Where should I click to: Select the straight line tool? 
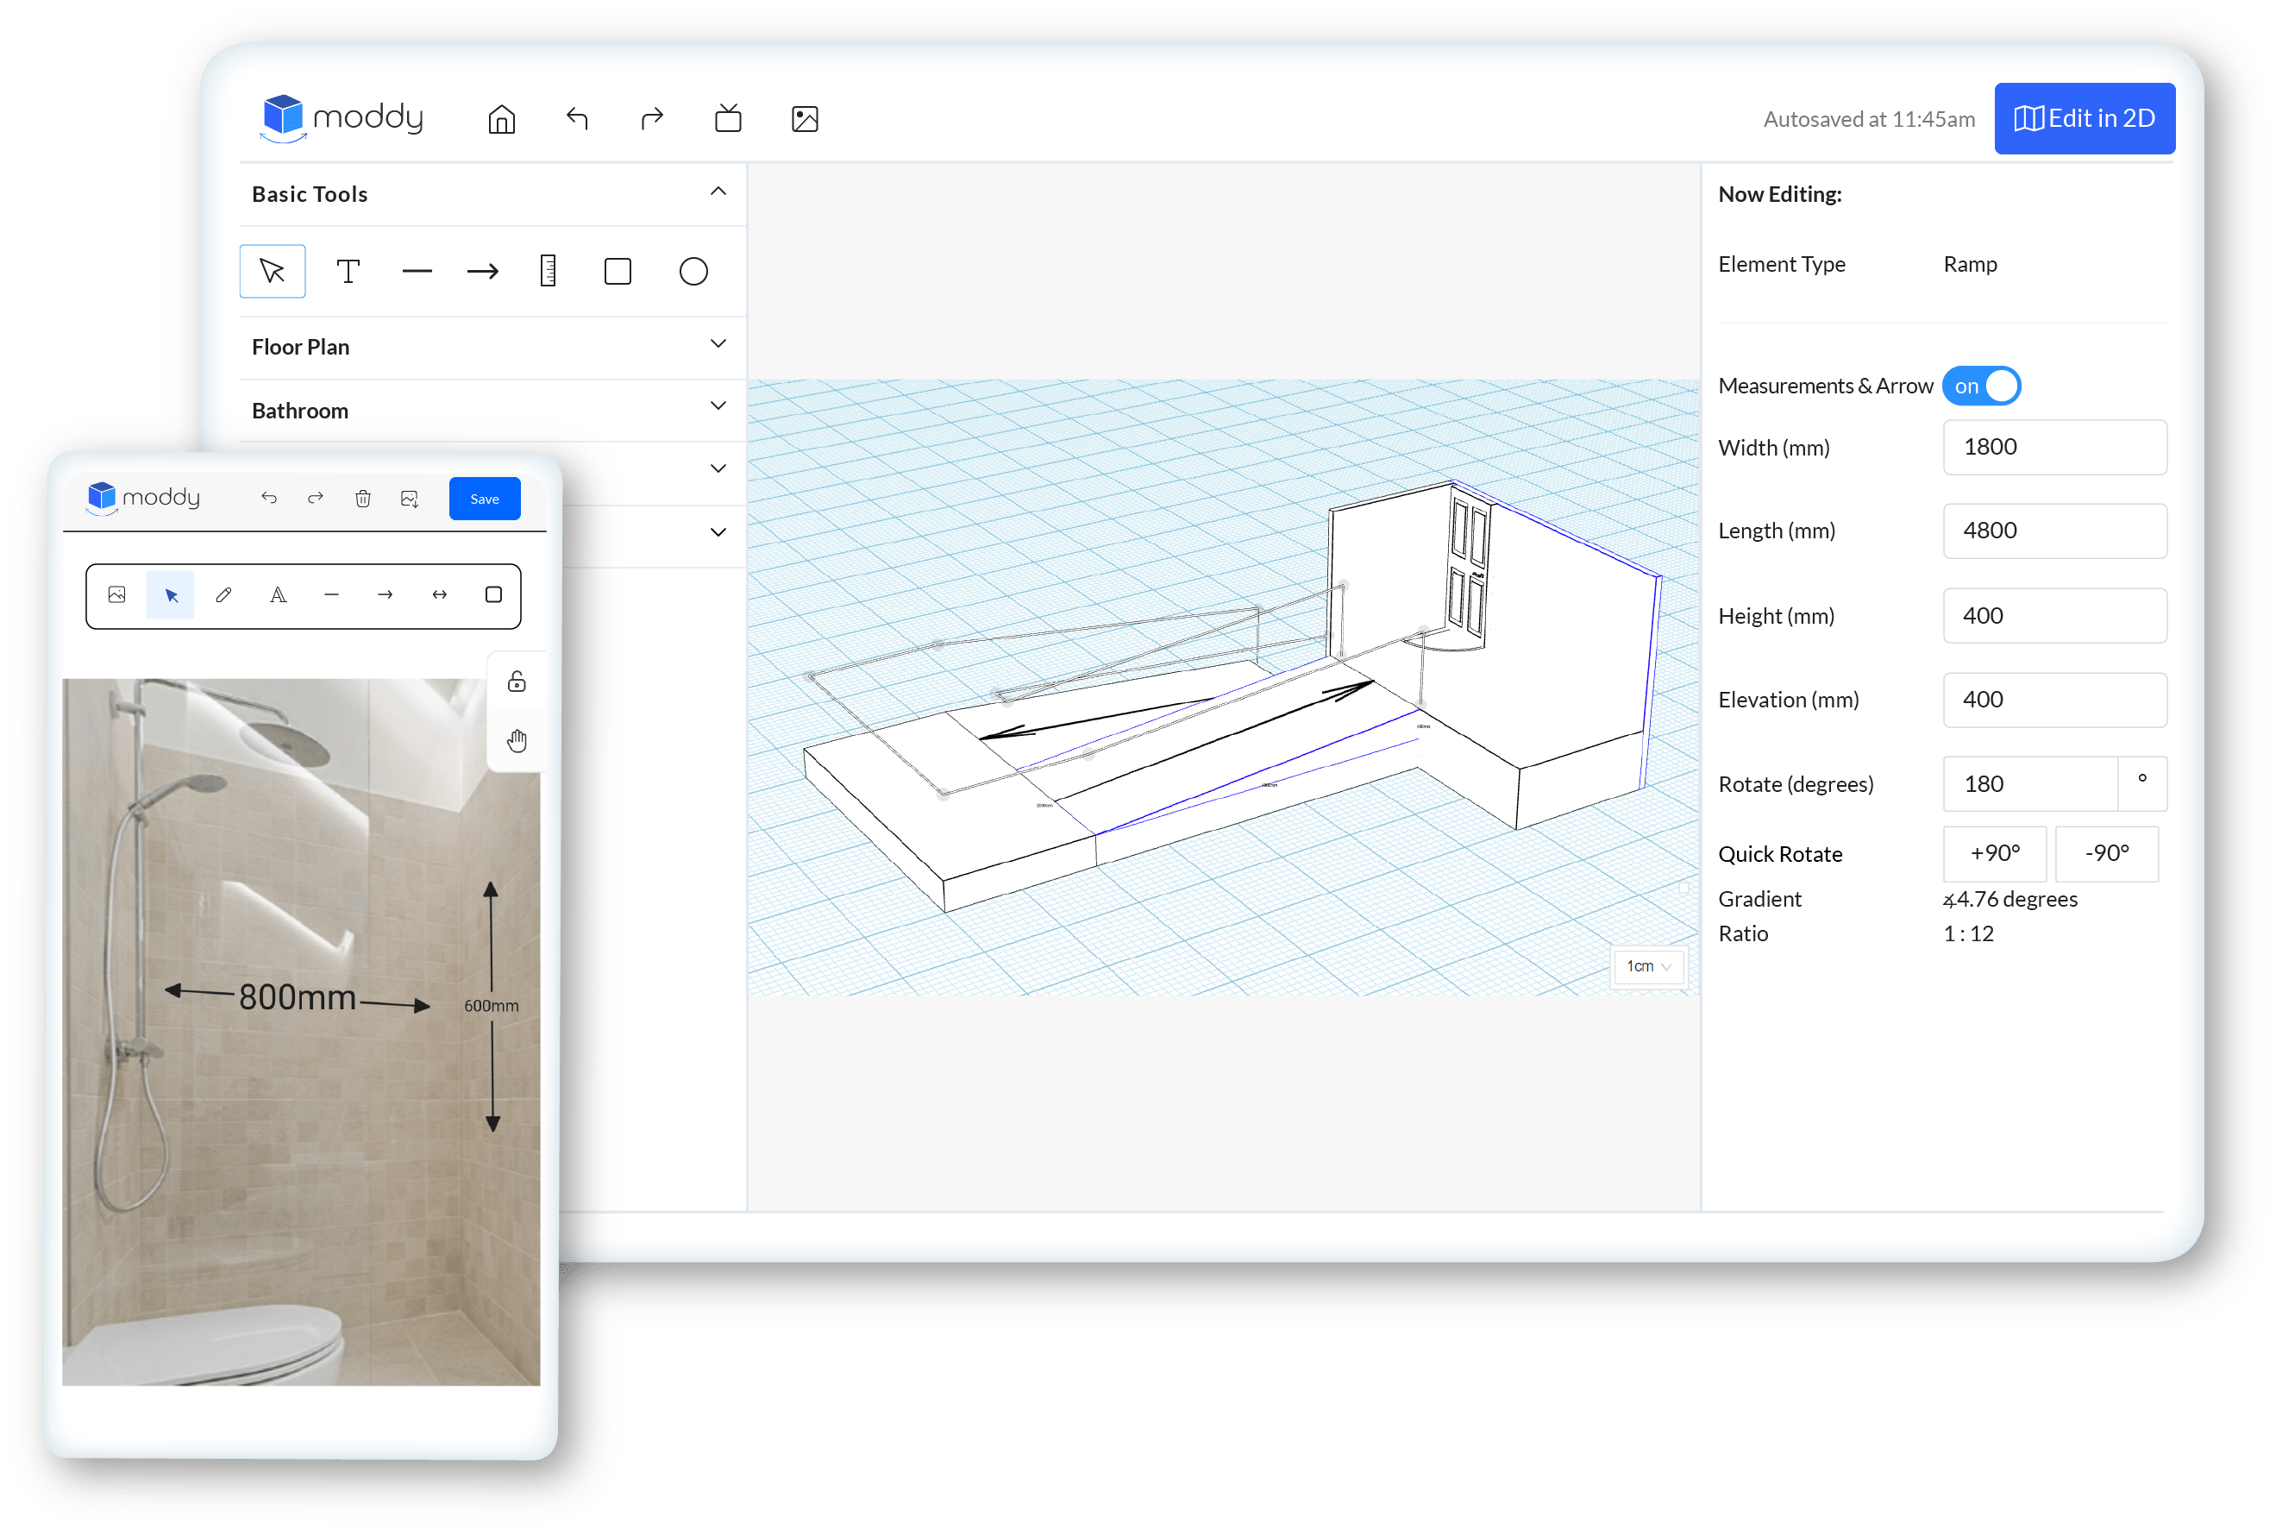[416, 270]
